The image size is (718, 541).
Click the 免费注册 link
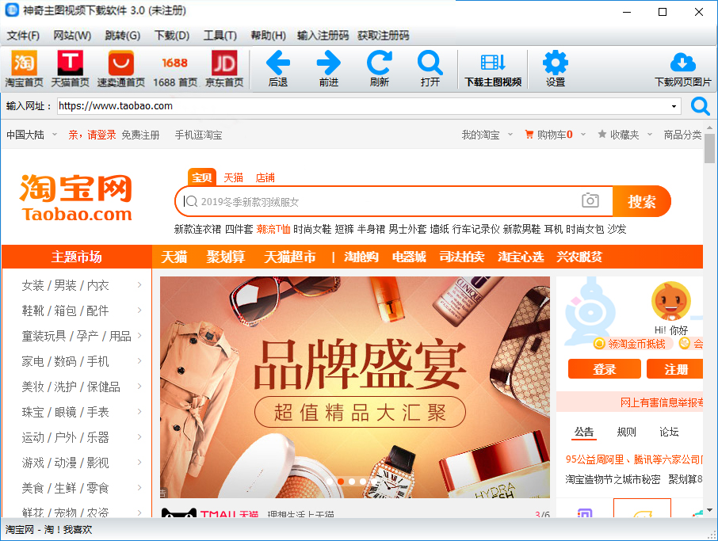point(140,135)
